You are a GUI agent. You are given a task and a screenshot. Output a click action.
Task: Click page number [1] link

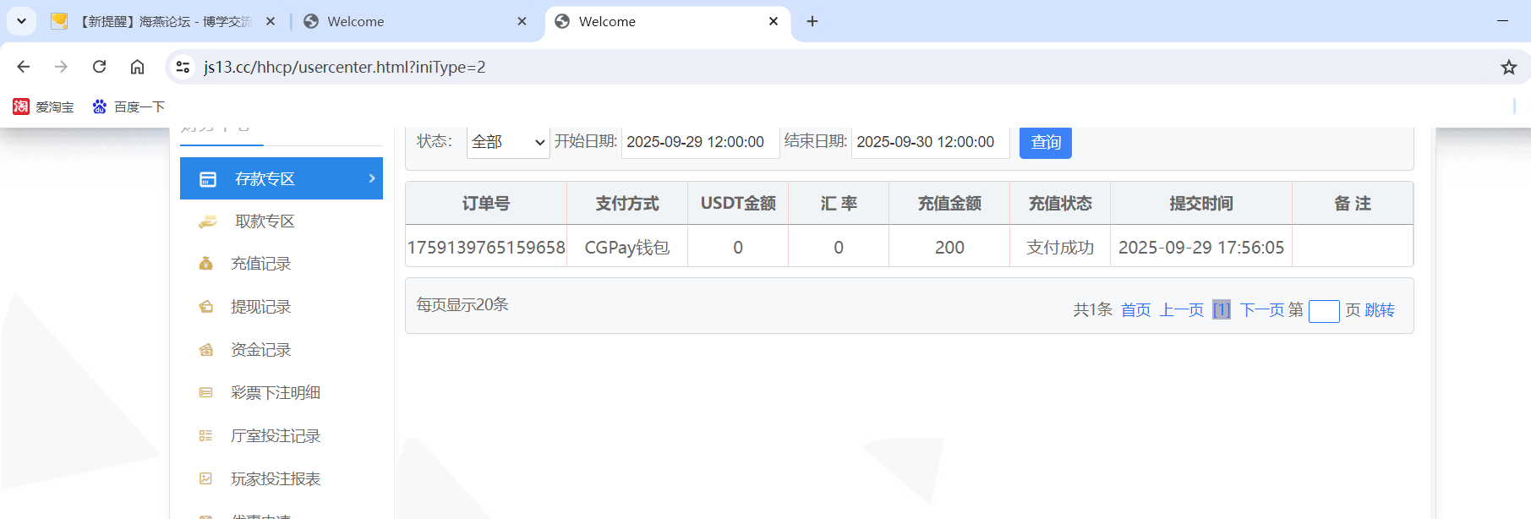(1222, 310)
